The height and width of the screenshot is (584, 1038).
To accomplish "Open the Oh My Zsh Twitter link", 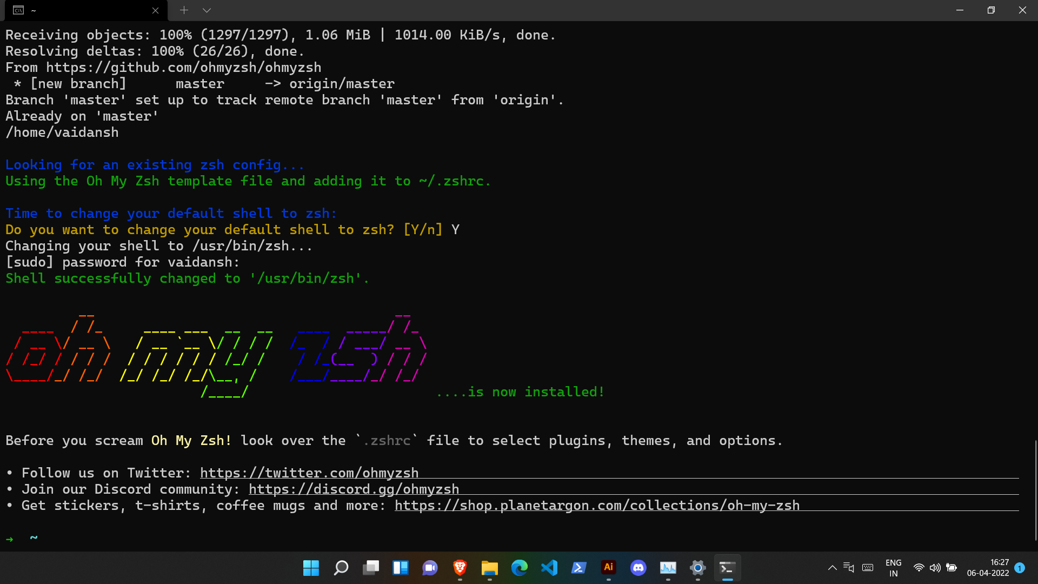I will coord(309,473).
